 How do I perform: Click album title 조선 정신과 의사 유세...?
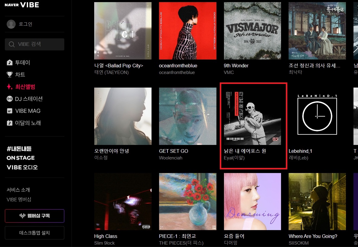pos(315,66)
